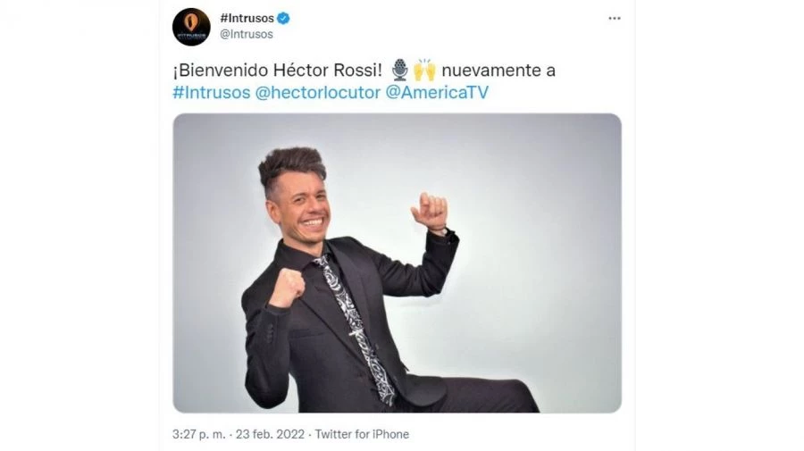Open the Intrusos profile avatar
Viewport: 804px width, 451px height.
(x=191, y=27)
